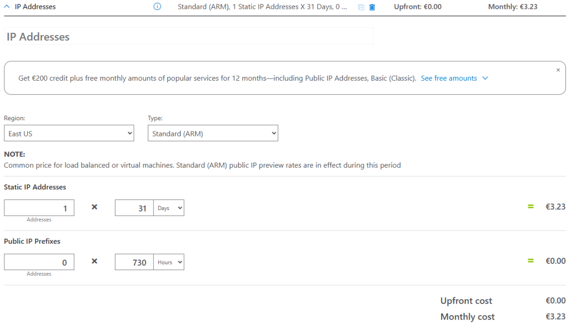
Task: Edit the 31 duration field for static IPs
Action: (134, 208)
